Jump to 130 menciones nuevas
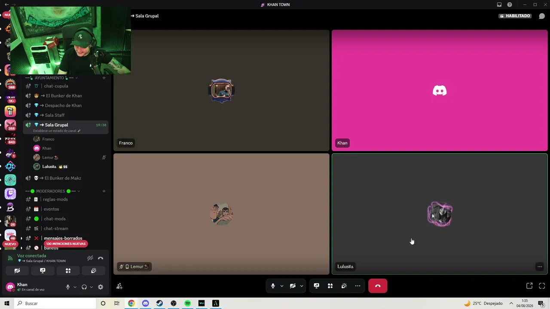The image size is (550, 309). pos(66,244)
